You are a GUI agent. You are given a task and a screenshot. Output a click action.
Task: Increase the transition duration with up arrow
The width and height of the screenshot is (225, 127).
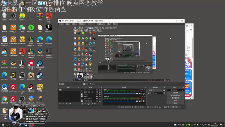click(164, 93)
